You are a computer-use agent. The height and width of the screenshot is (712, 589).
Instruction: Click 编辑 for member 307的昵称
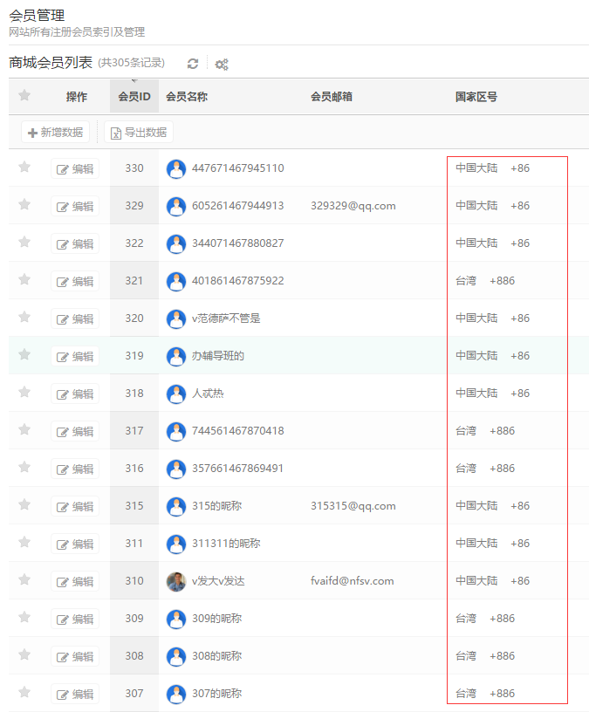[75, 695]
